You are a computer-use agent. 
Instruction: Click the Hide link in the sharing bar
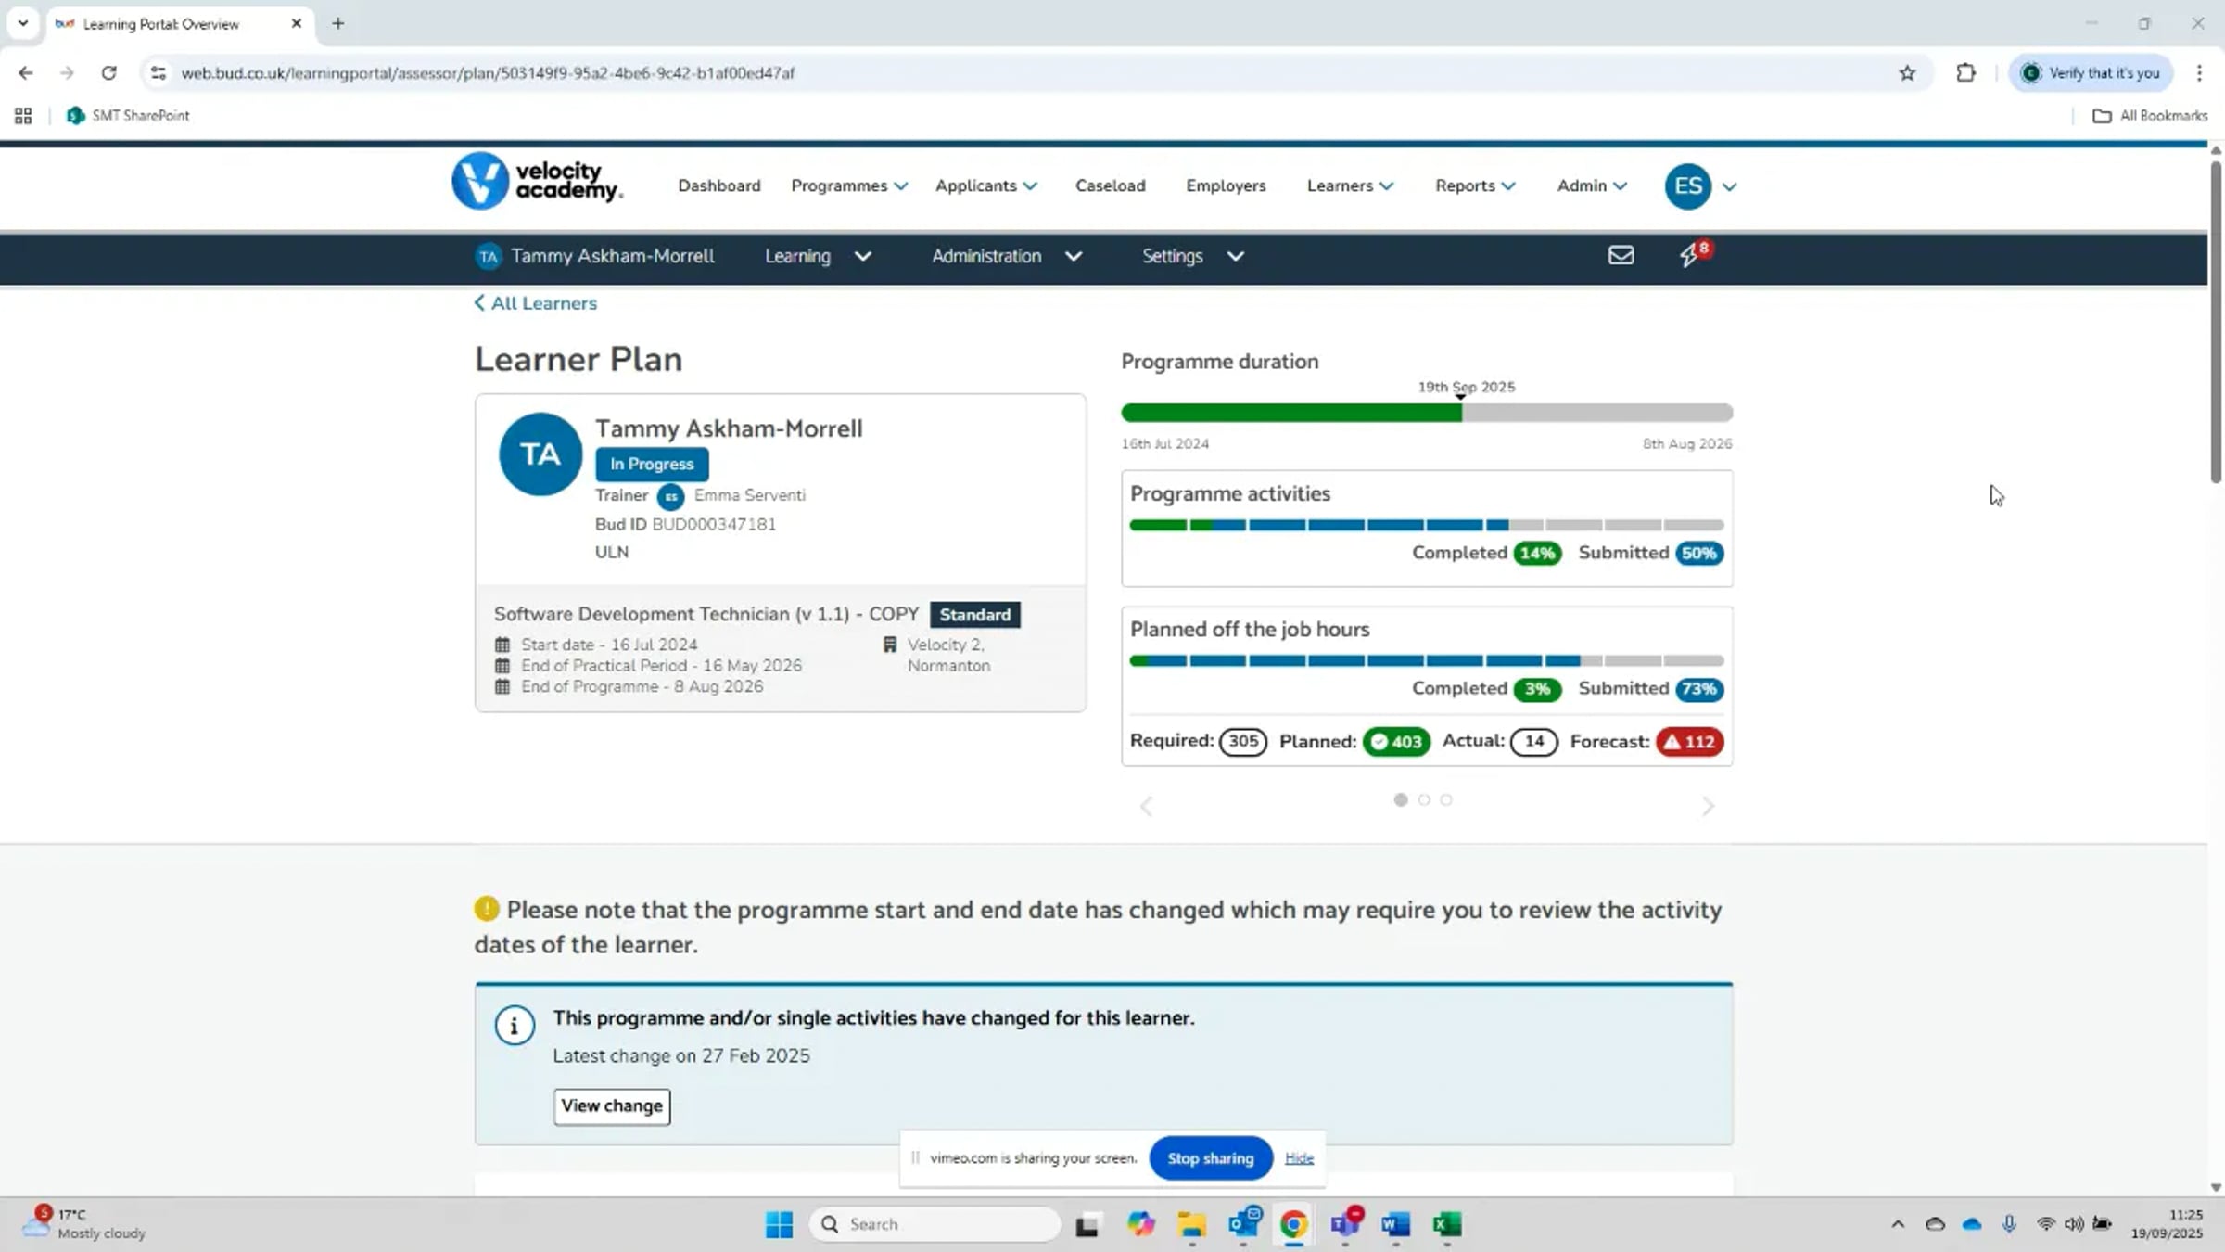pyautogui.click(x=1299, y=1158)
